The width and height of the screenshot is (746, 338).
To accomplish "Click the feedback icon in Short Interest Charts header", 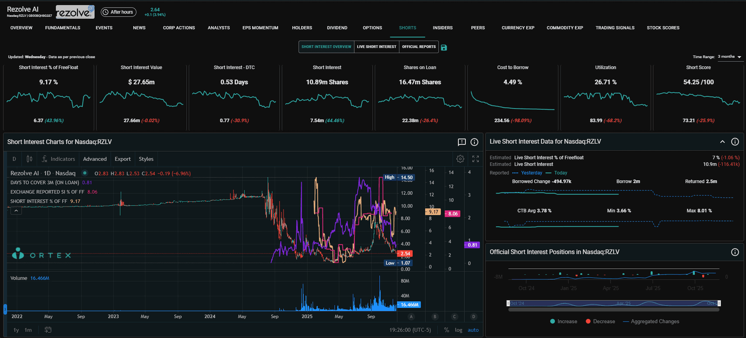I will [462, 142].
